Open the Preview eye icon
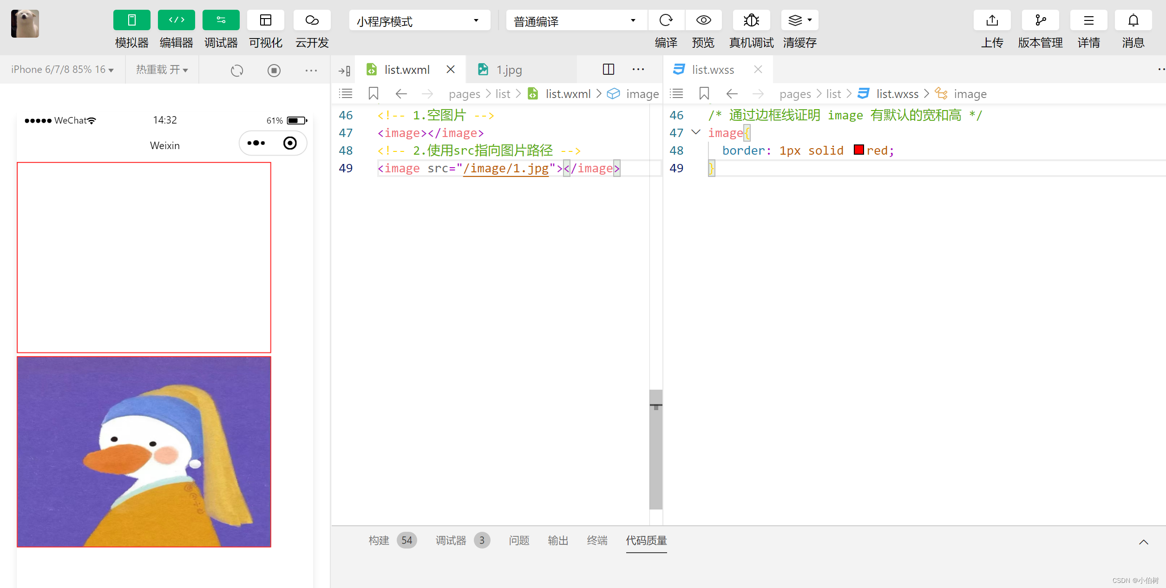Viewport: 1166px width, 588px height. (x=703, y=20)
